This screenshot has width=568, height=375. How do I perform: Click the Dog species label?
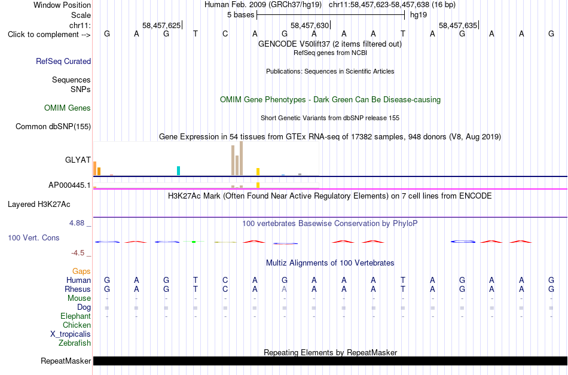(x=84, y=307)
